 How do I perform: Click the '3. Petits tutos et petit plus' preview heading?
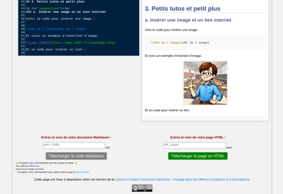point(182,9)
